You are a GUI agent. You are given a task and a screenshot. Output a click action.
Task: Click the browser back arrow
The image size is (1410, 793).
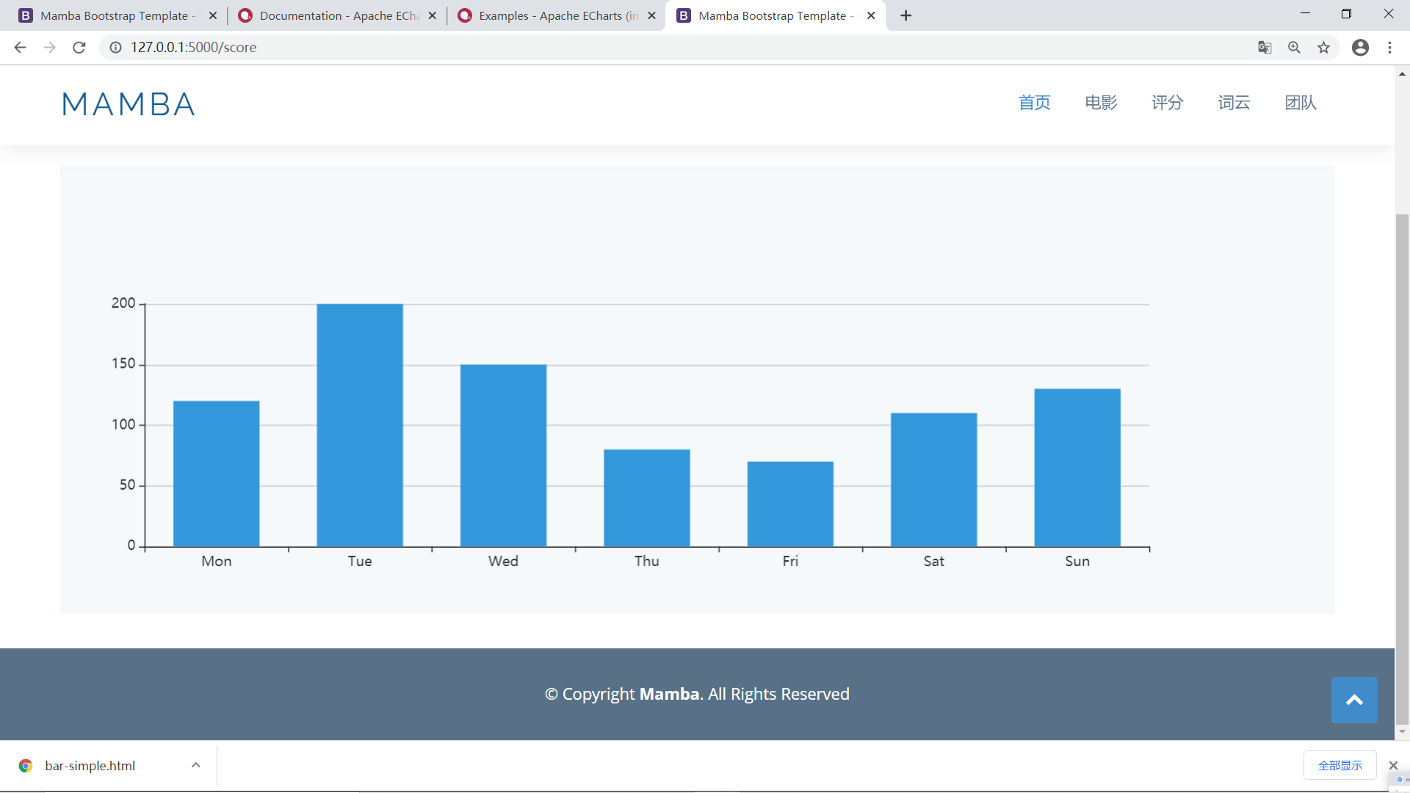point(20,47)
